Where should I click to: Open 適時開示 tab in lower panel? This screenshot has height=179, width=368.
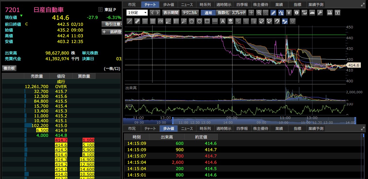pos(224,129)
